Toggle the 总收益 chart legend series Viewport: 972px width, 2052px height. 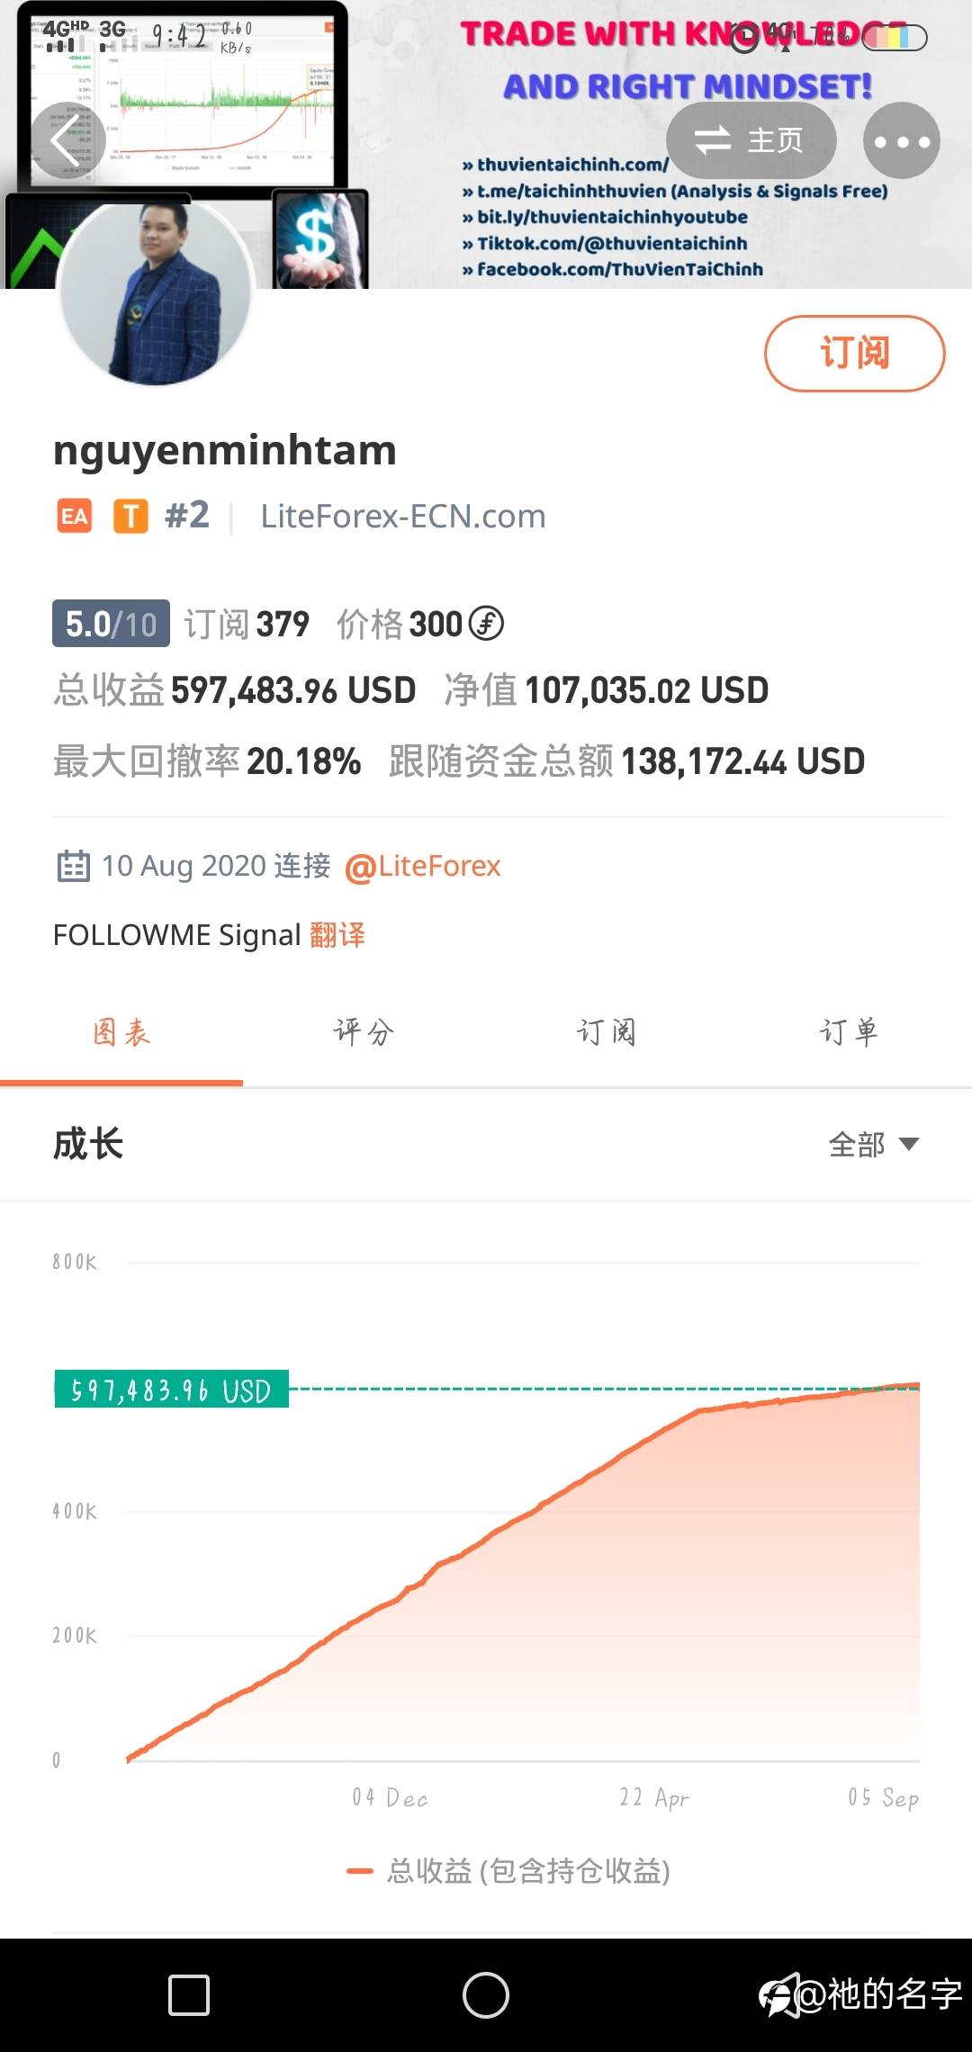coord(508,1871)
